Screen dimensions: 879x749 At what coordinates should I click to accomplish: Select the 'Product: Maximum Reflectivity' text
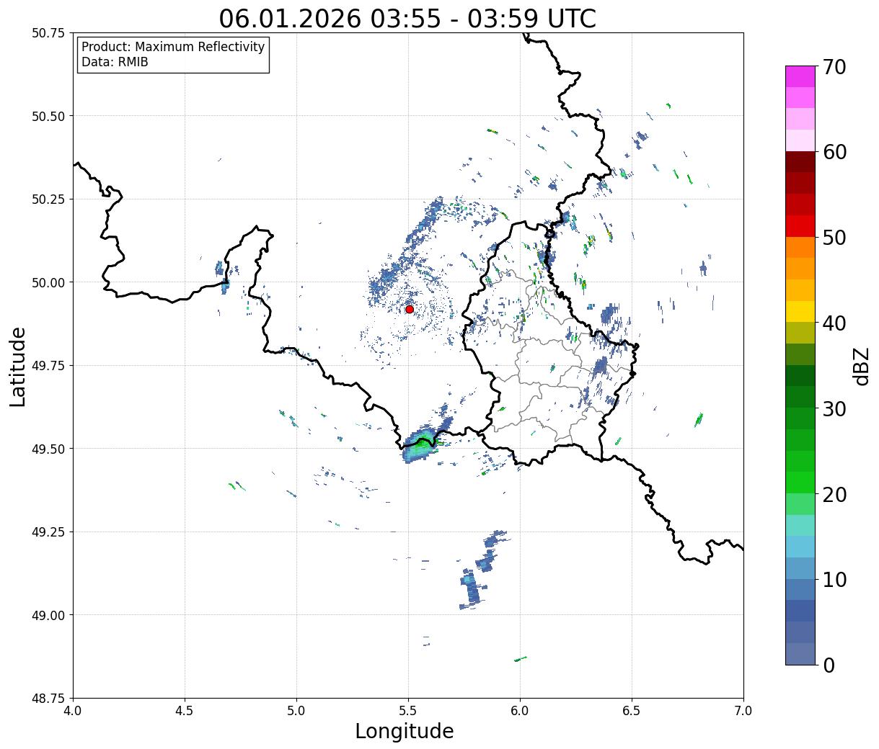point(173,48)
